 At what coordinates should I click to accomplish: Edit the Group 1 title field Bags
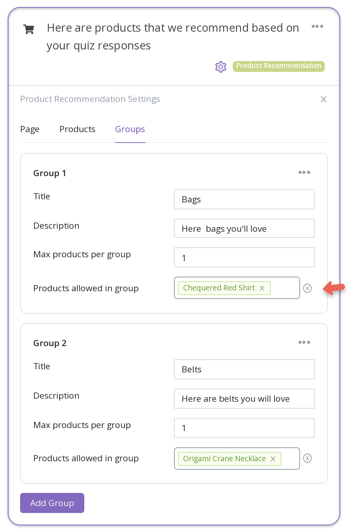pyautogui.click(x=244, y=199)
